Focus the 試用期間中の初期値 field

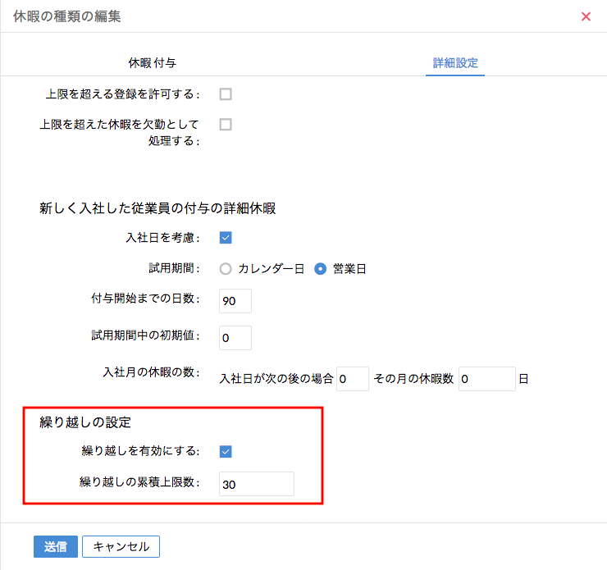pyautogui.click(x=235, y=338)
